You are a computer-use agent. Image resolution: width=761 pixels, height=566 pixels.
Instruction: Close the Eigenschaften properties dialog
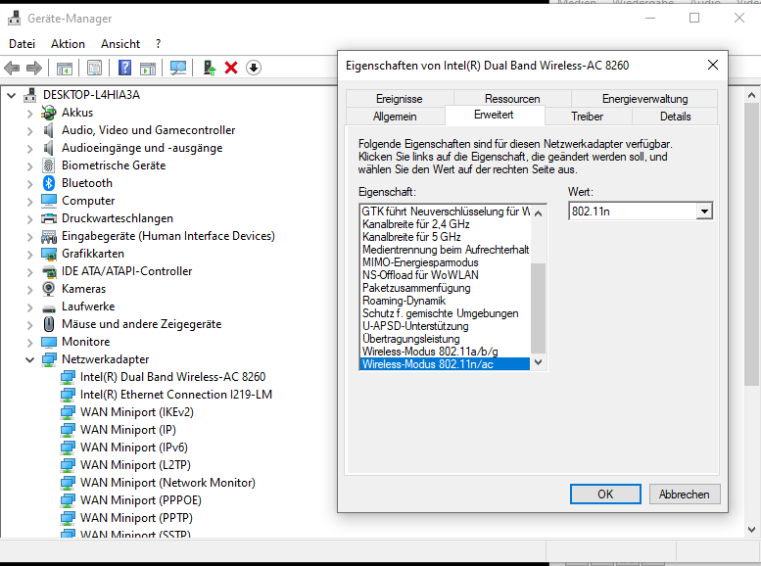(x=712, y=65)
